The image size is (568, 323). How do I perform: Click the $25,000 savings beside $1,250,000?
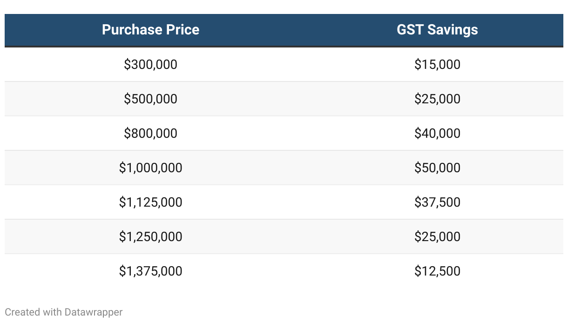coord(437,236)
